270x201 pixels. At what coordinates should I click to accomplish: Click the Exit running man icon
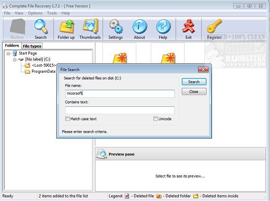(189, 26)
